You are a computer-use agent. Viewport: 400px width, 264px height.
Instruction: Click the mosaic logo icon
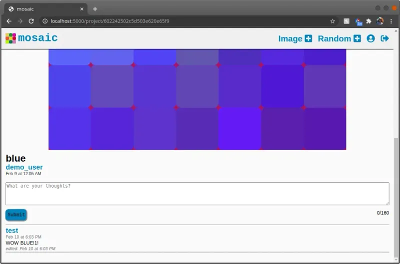10,38
